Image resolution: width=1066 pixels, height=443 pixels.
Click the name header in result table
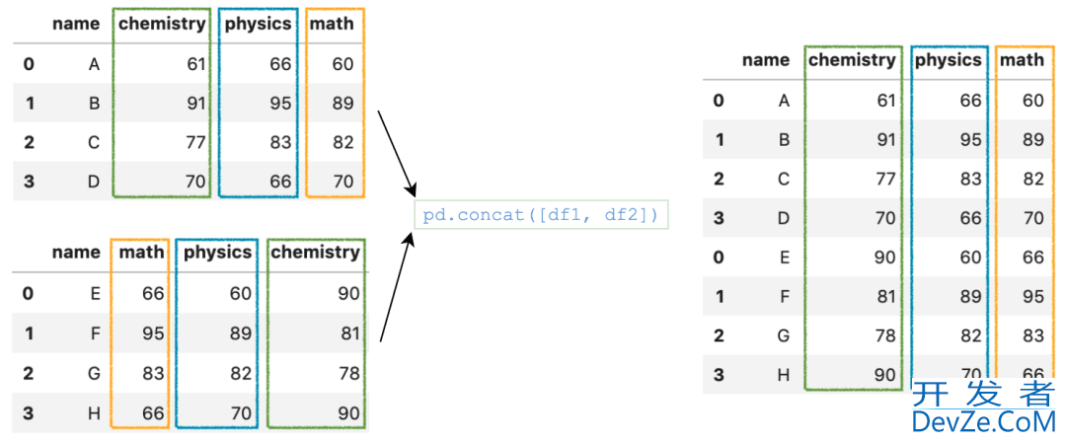click(x=766, y=60)
